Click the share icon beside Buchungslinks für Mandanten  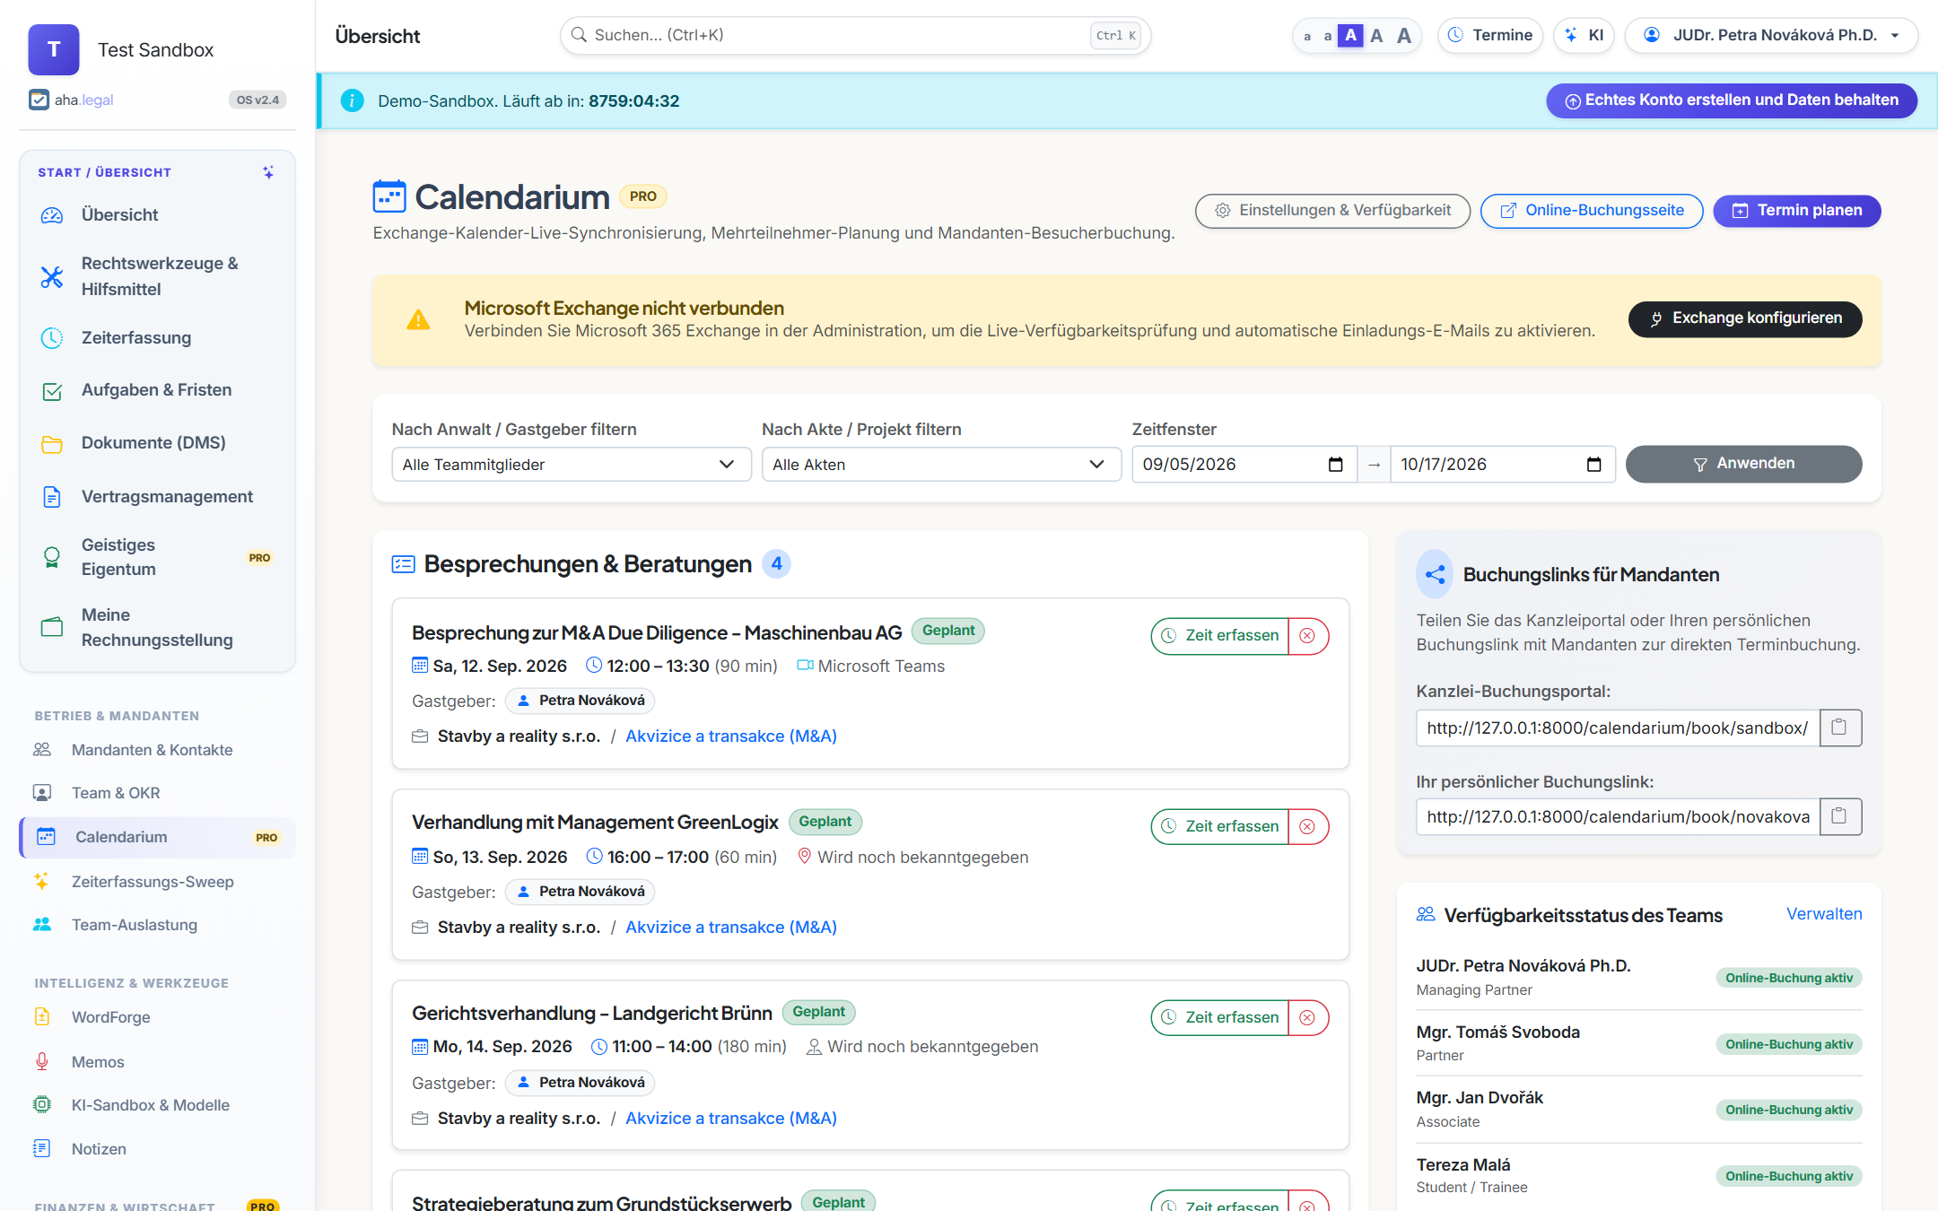coord(1435,574)
